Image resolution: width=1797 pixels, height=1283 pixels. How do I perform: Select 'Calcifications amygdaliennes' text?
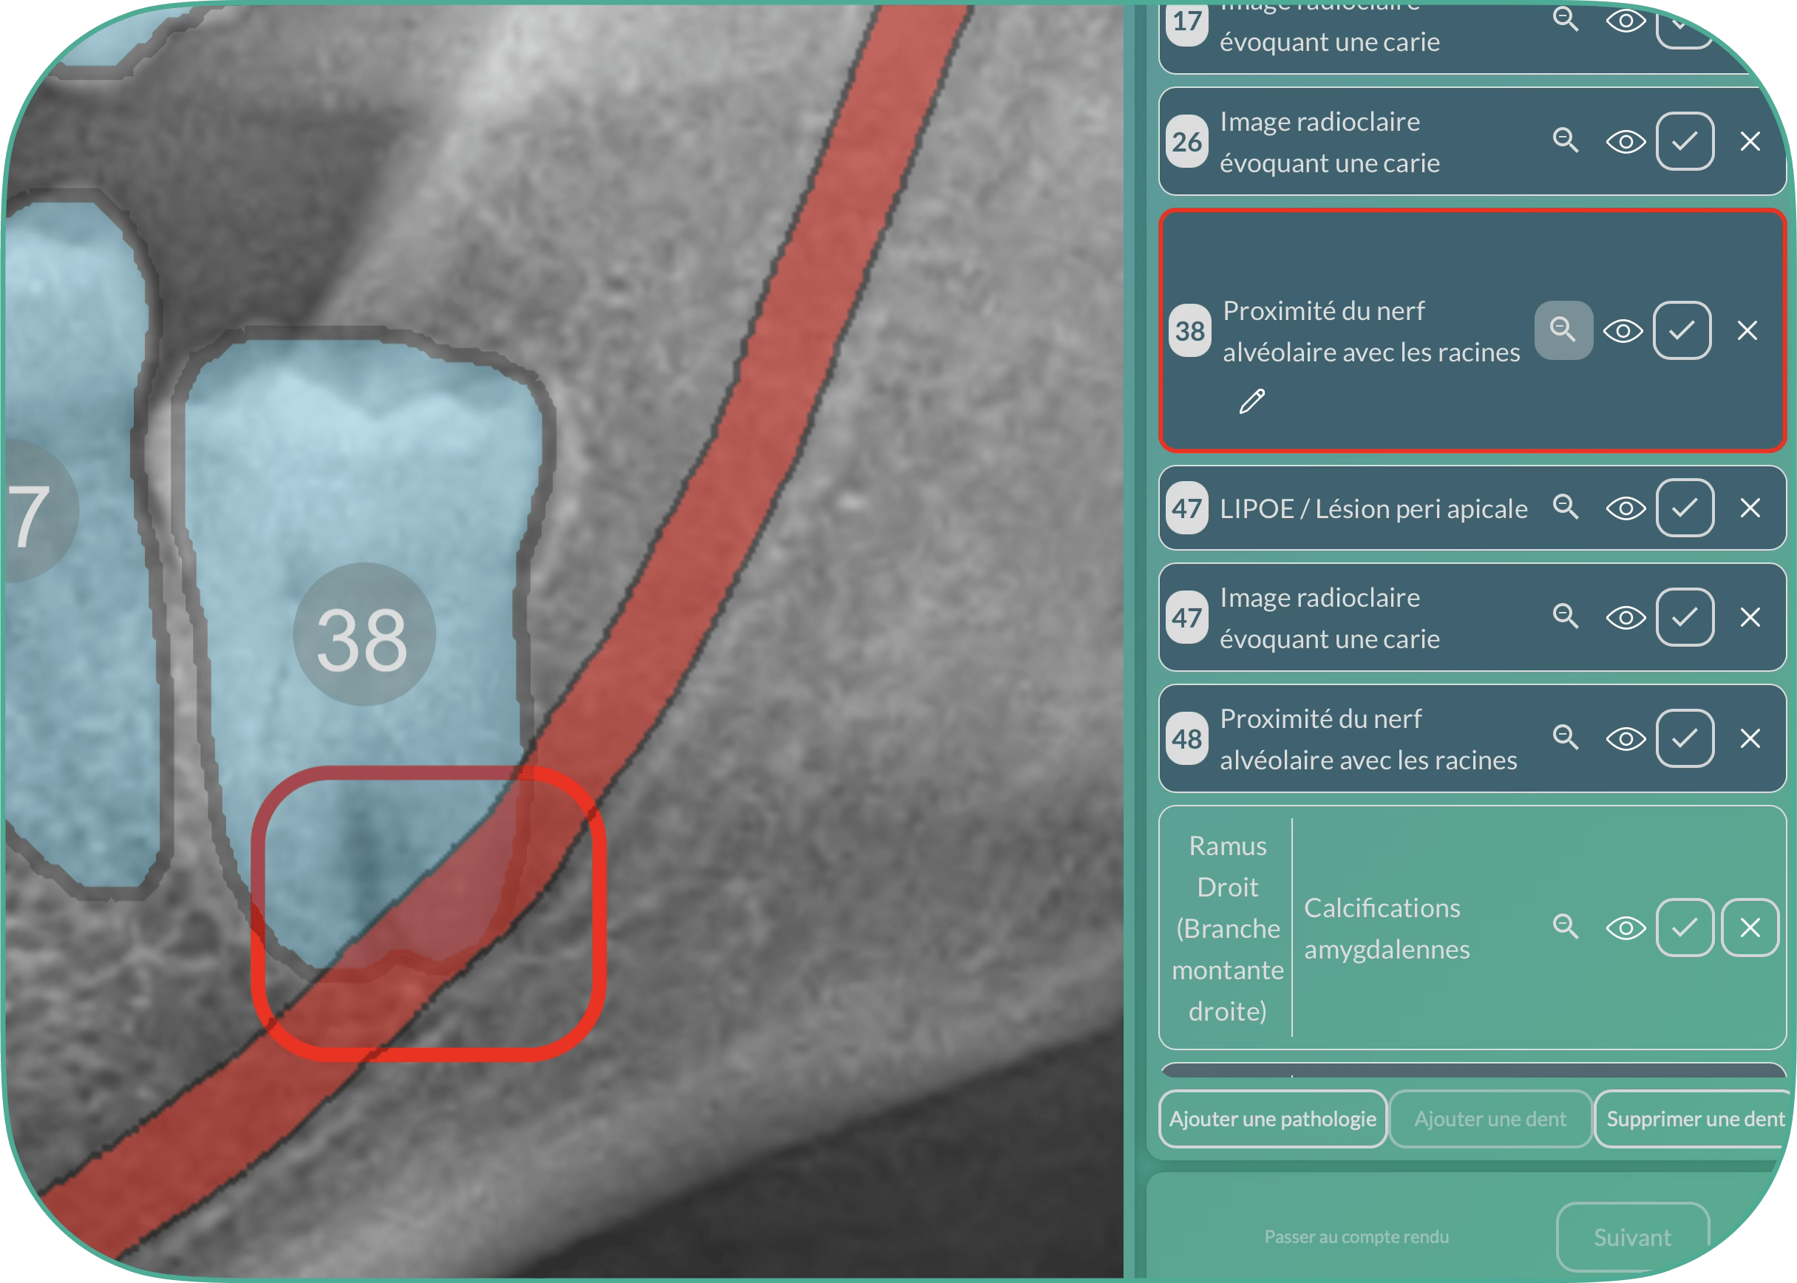click(1386, 928)
